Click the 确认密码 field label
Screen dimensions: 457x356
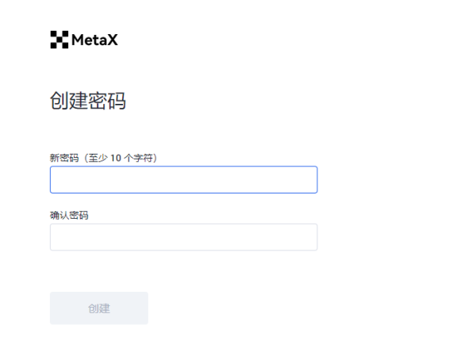[69, 216]
